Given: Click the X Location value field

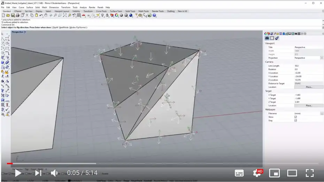Looking at the screenshot, I should click(x=309, y=73).
